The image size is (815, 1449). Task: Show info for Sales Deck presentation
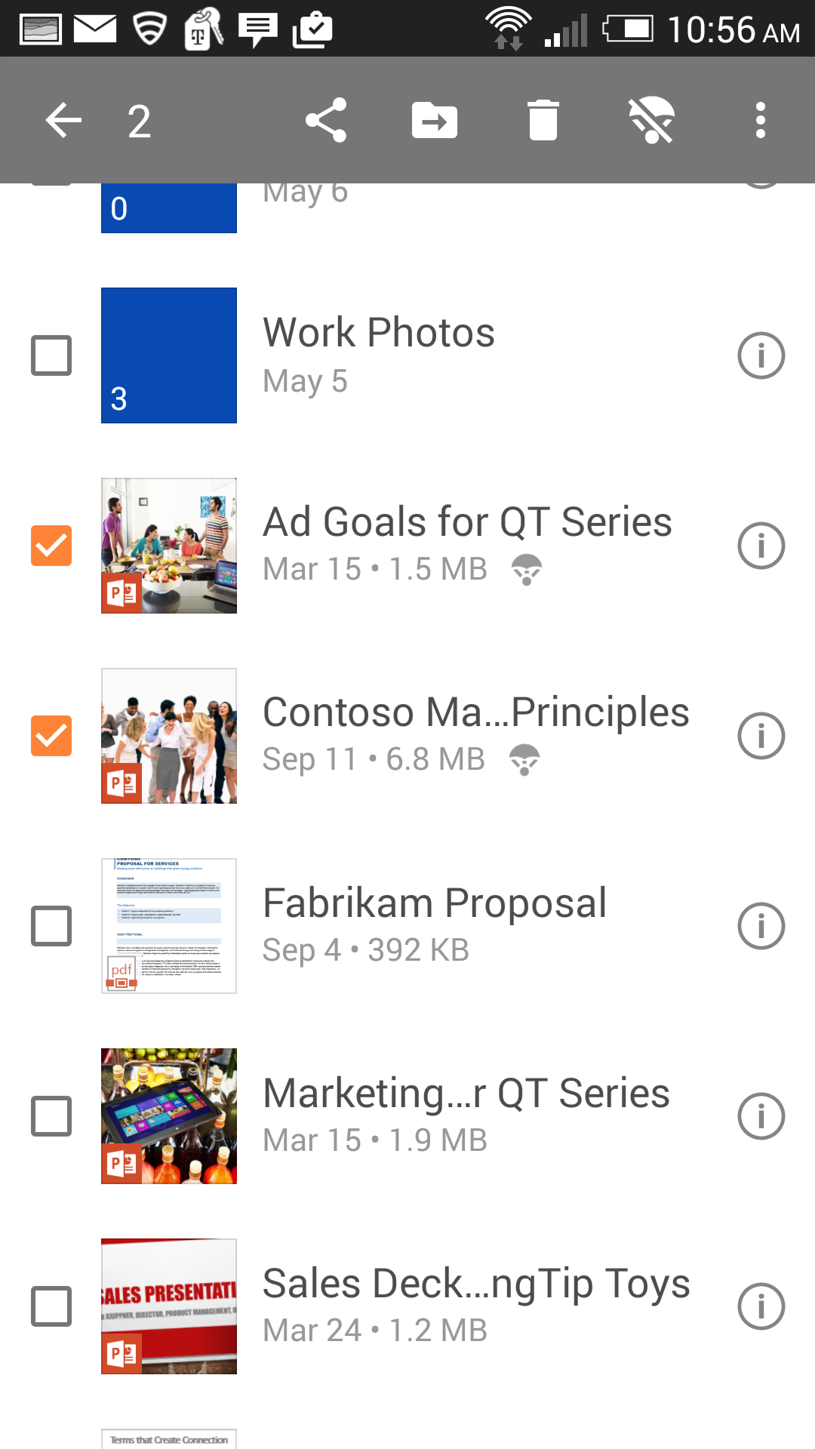tap(761, 1306)
